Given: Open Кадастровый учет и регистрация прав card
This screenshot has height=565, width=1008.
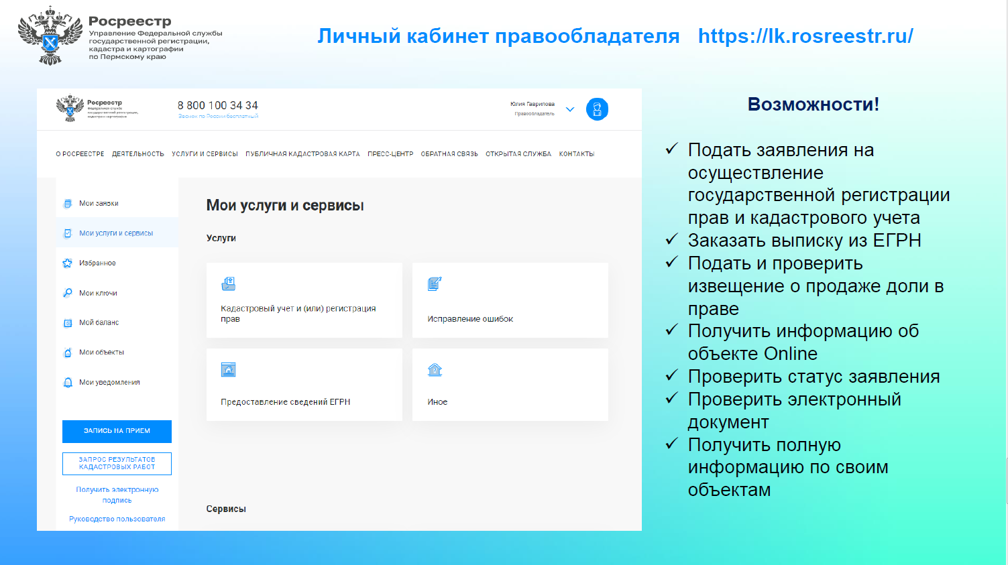Looking at the screenshot, I should click(304, 300).
